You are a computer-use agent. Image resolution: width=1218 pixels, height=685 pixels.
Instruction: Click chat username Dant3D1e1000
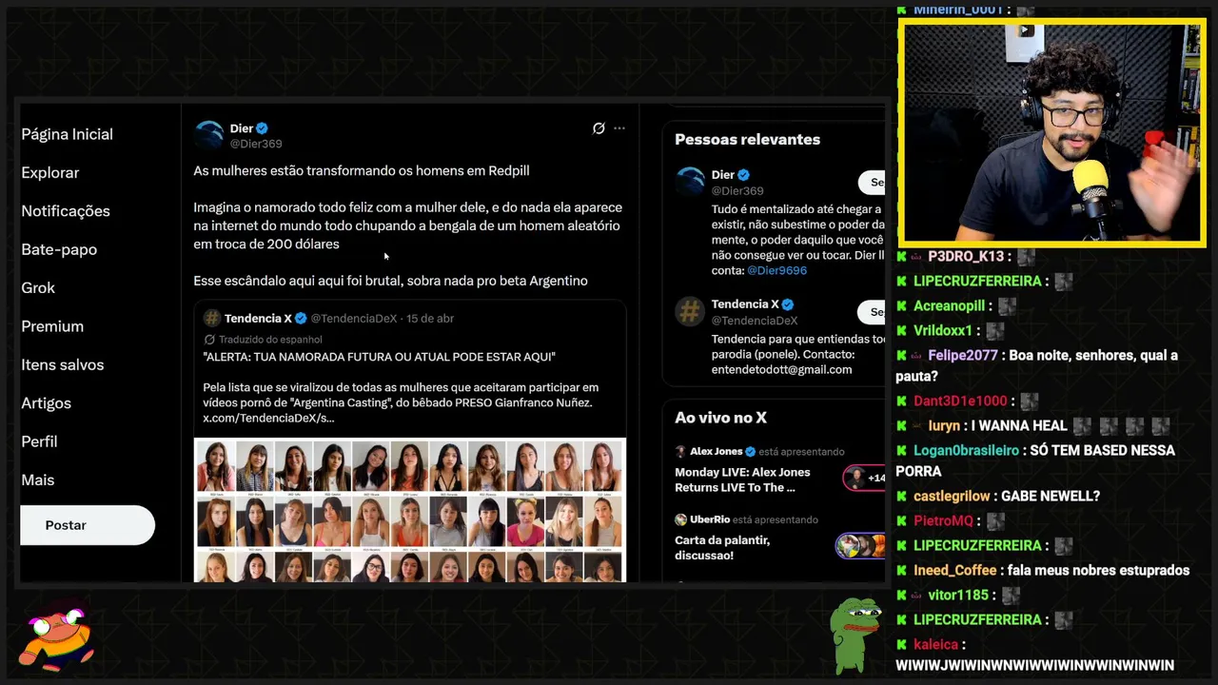960,401
